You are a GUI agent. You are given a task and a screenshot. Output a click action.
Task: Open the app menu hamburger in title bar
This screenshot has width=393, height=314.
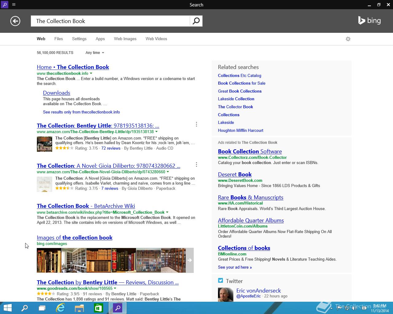(x=14, y=5)
